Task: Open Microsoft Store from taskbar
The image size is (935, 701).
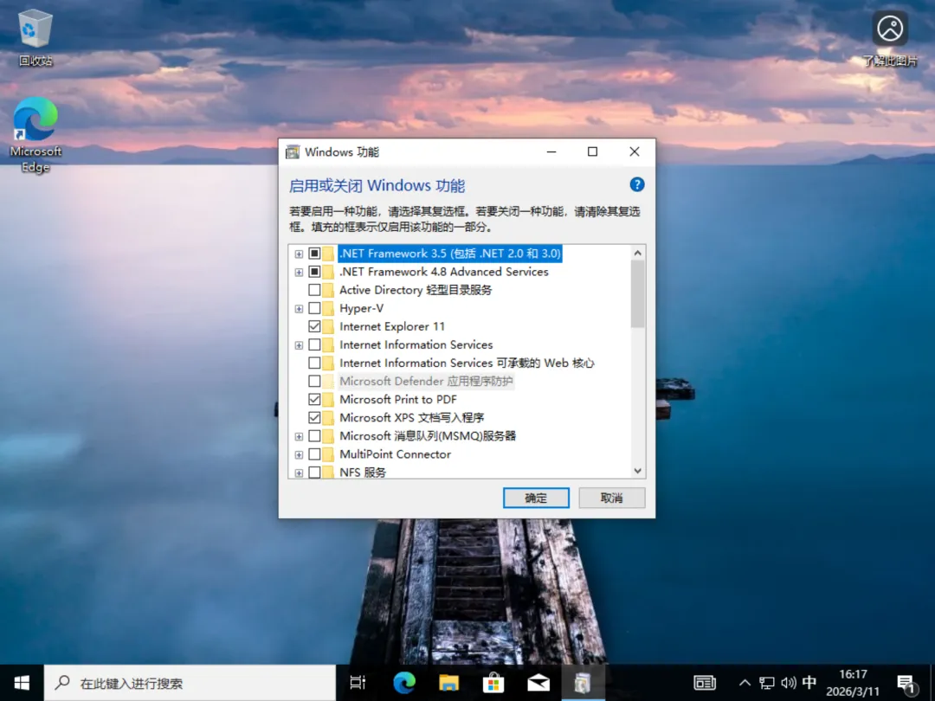Action: pyautogui.click(x=493, y=683)
